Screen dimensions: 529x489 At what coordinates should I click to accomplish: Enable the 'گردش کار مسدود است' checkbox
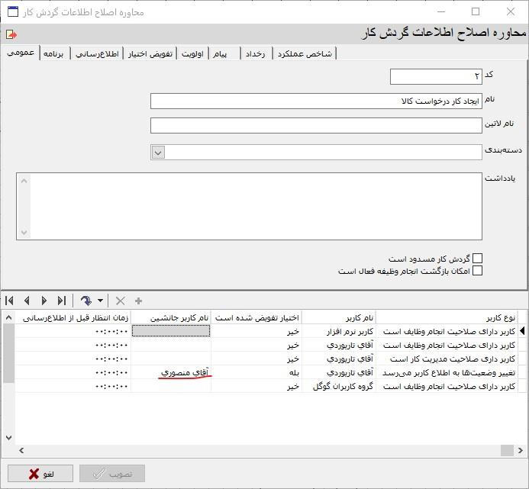477,259
